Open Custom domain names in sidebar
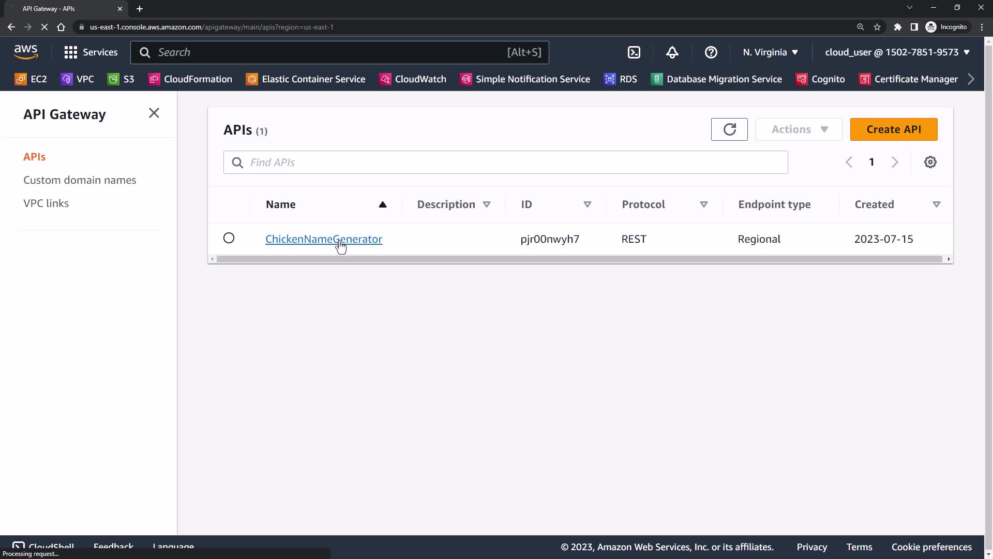Image resolution: width=993 pixels, height=559 pixels. point(80,180)
